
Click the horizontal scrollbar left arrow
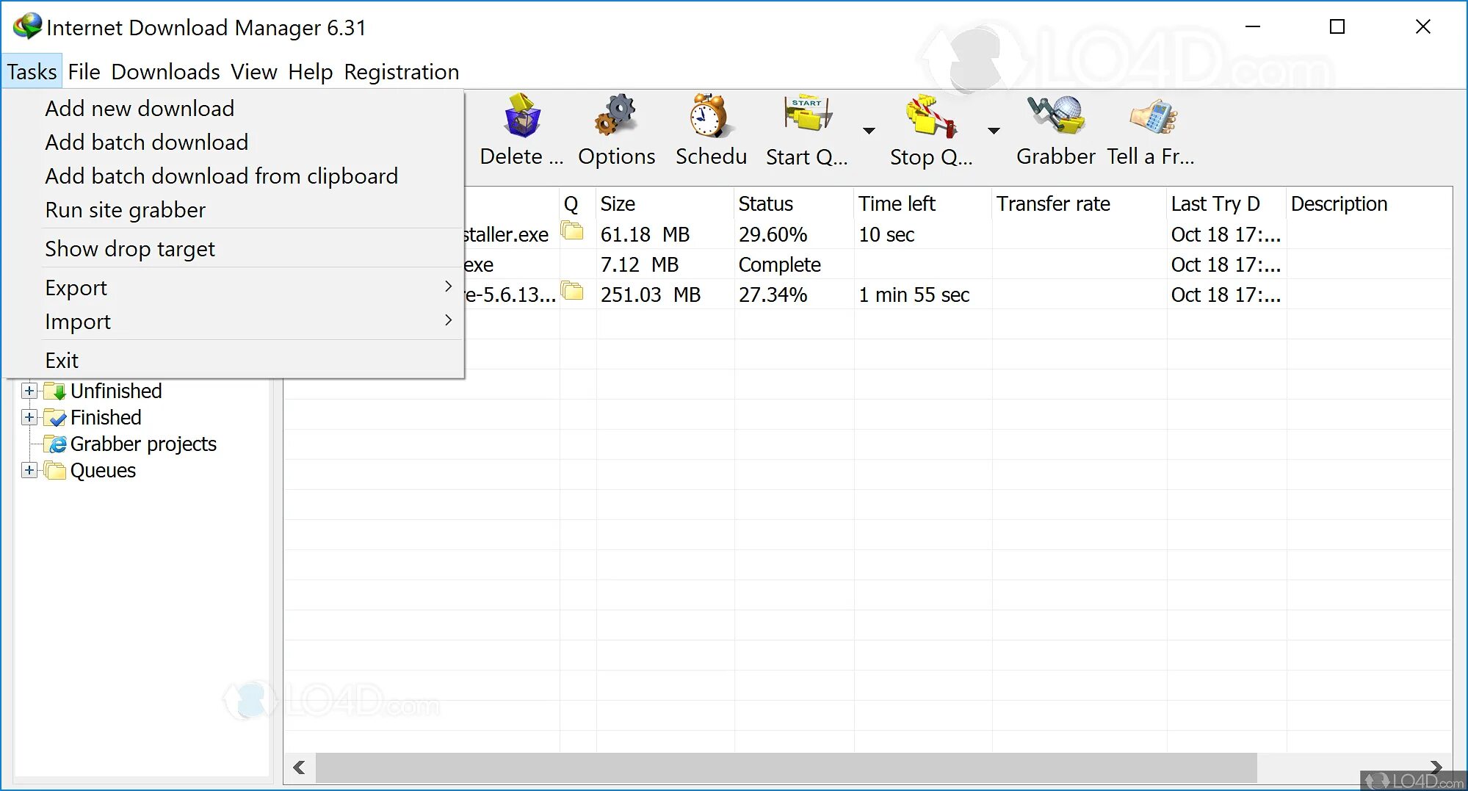tap(299, 767)
